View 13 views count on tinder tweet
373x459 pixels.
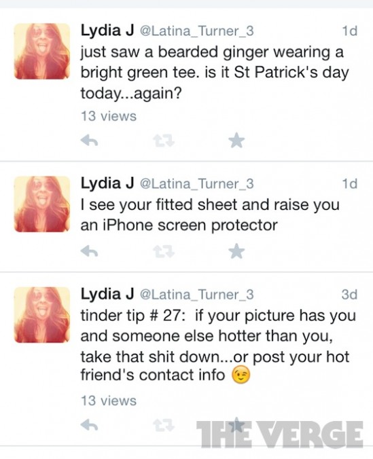pos(109,401)
